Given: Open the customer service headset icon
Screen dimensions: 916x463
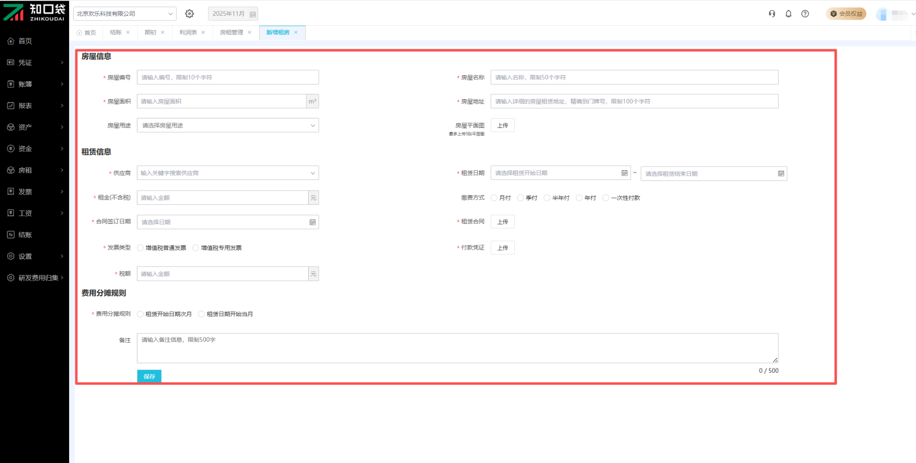Looking at the screenshot, I should coord(772,14).
